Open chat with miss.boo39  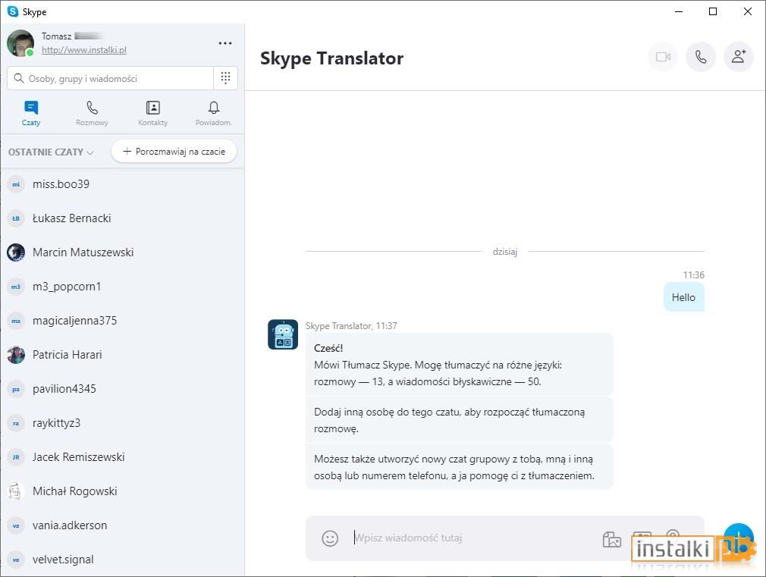(122, 184)
